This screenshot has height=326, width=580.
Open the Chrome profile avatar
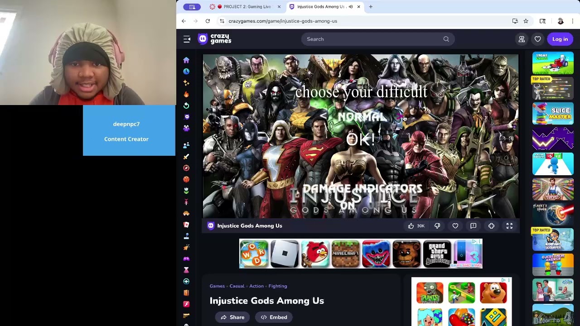(561, 21)
